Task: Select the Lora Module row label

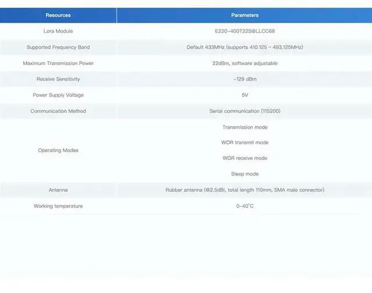Action: [58, 31]
